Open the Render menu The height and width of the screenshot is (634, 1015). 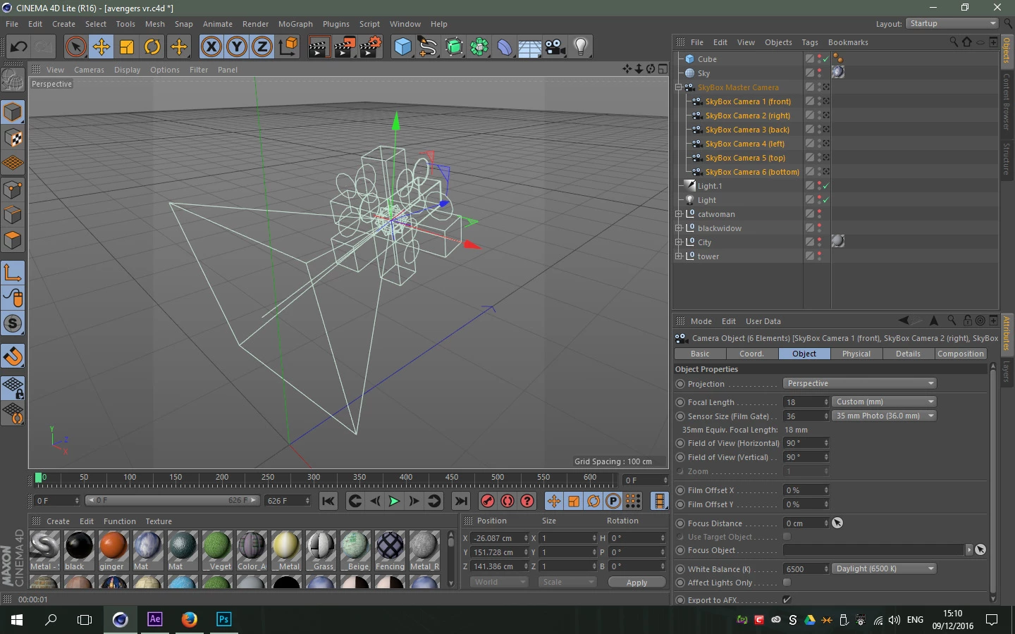point(255,24)
